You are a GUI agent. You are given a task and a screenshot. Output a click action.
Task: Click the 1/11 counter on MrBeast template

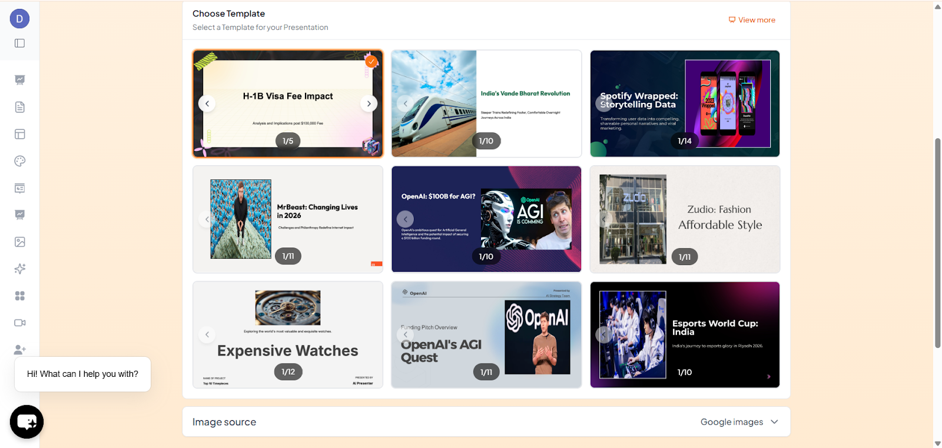(288, 256)
